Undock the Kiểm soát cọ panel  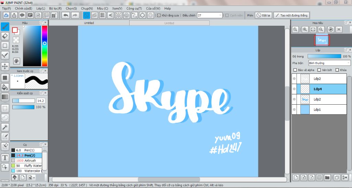point(41,93)
